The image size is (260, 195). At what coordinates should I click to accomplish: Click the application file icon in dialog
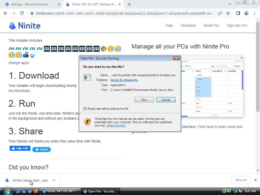(x=87, y=77)
